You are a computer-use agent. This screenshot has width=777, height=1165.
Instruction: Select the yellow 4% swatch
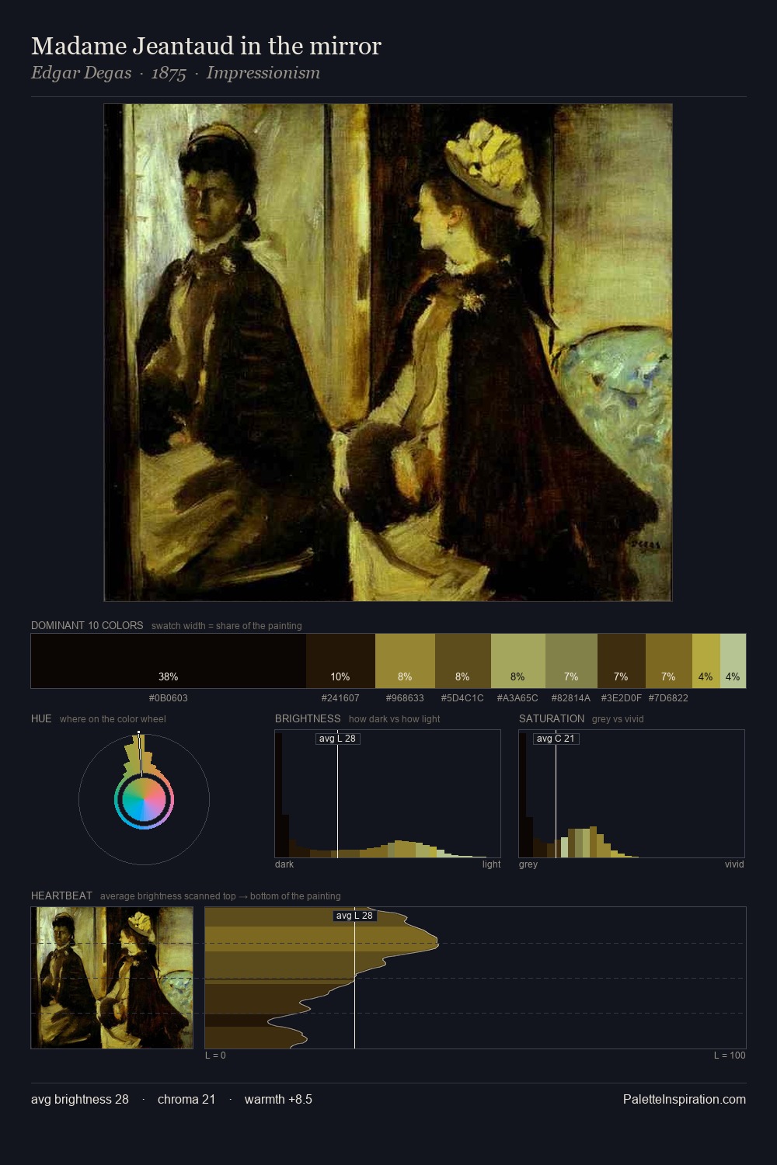point(706,661)
